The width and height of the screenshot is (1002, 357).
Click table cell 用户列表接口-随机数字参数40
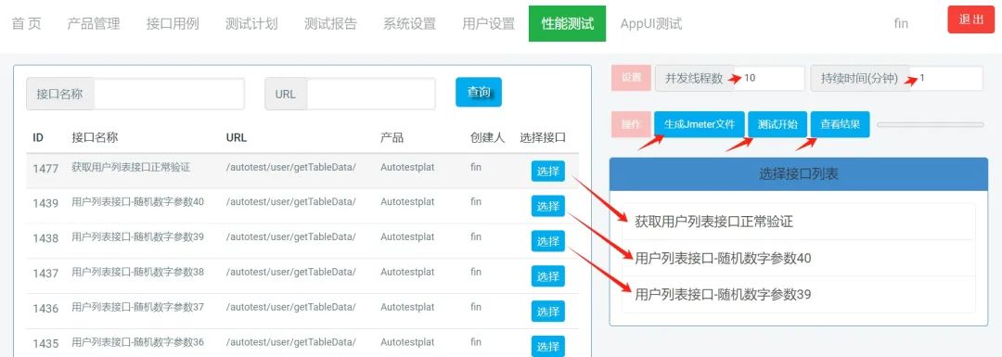(x=138, y=202)
